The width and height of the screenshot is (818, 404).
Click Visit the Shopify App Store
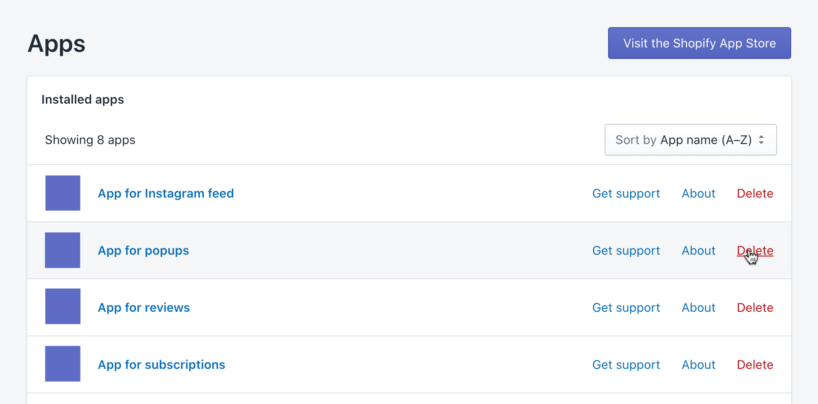pyautogui.click(x=699, y=43)
